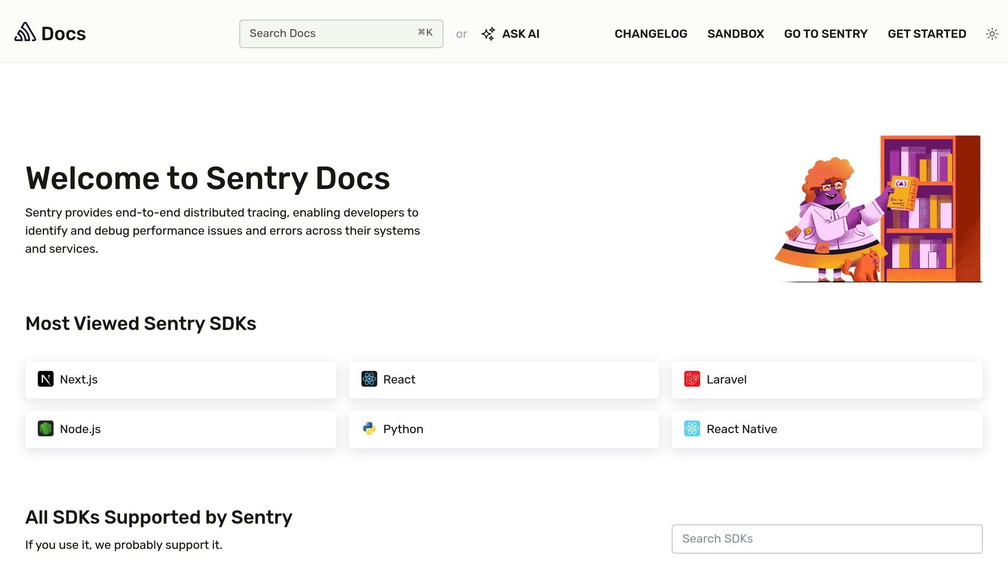Toggle the light/dark theme sun icon
Screen dimensions: 1008x567
pyautogui.click(x=992, y=34)
